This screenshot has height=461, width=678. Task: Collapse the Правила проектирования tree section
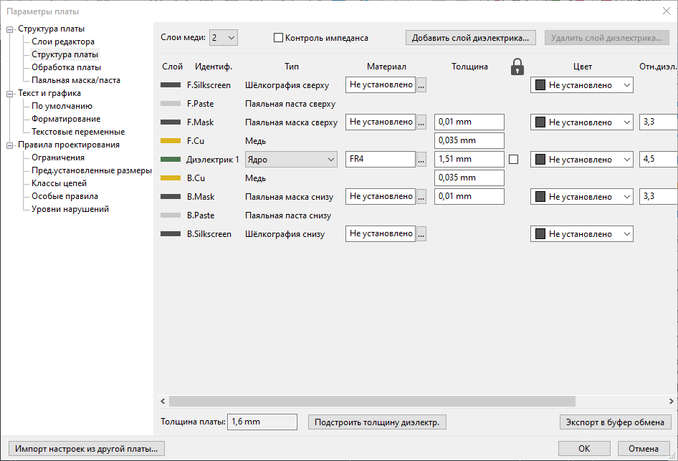click(x=10, y=145)
